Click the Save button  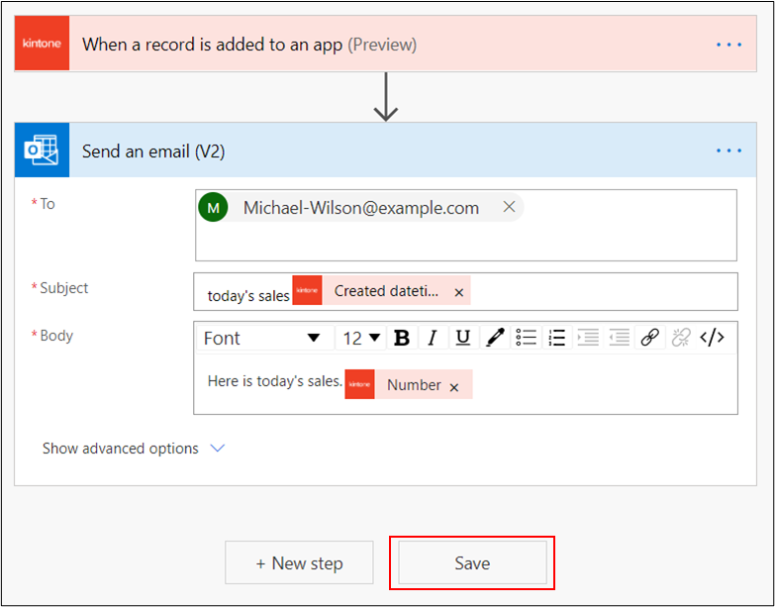coord(472,562)
